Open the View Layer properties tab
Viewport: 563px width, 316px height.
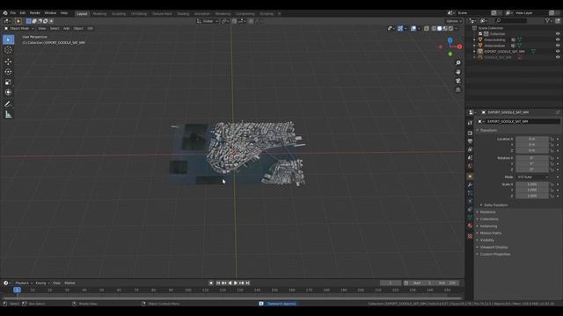pyautogui.click(x=470, y=149)
